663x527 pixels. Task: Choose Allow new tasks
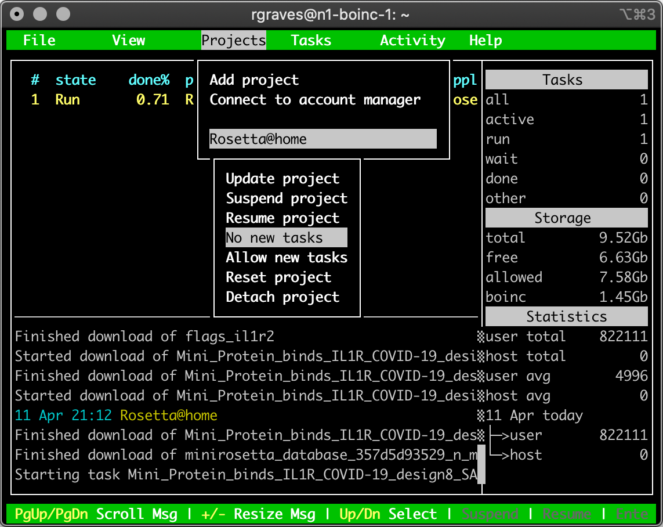tap(287, 258)
